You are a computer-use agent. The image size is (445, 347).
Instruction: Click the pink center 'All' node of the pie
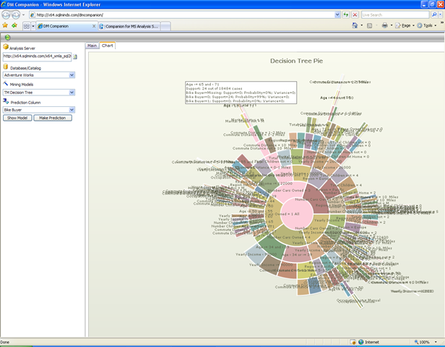click(x=297, y=213)
